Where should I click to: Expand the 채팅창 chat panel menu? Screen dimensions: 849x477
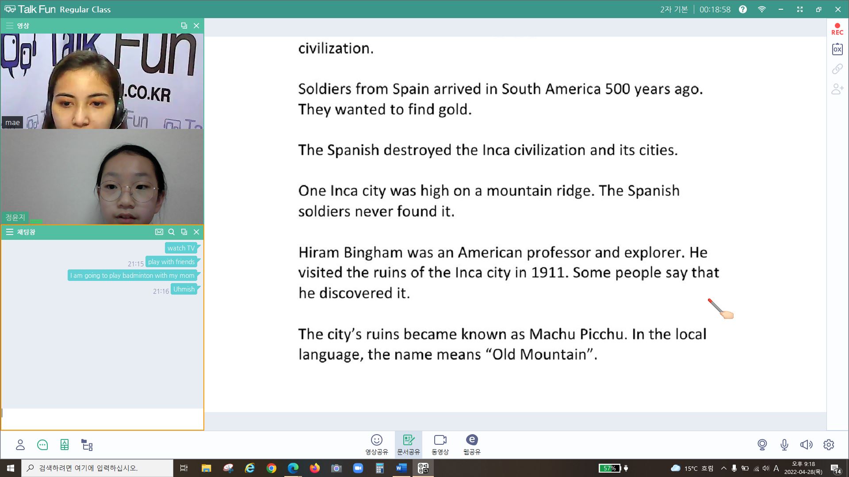pos(9,232)
